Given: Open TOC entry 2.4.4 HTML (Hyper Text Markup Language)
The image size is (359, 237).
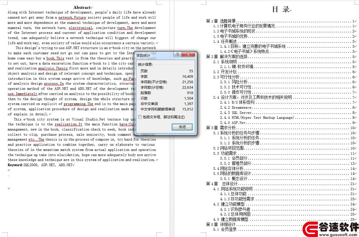Looking at the screenshot, I should click(288, 118).
